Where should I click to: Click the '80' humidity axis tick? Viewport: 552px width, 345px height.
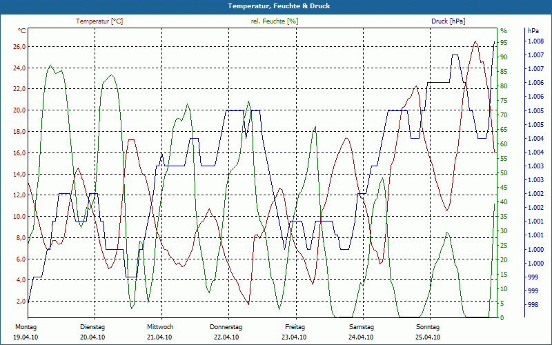pos(504,86)
